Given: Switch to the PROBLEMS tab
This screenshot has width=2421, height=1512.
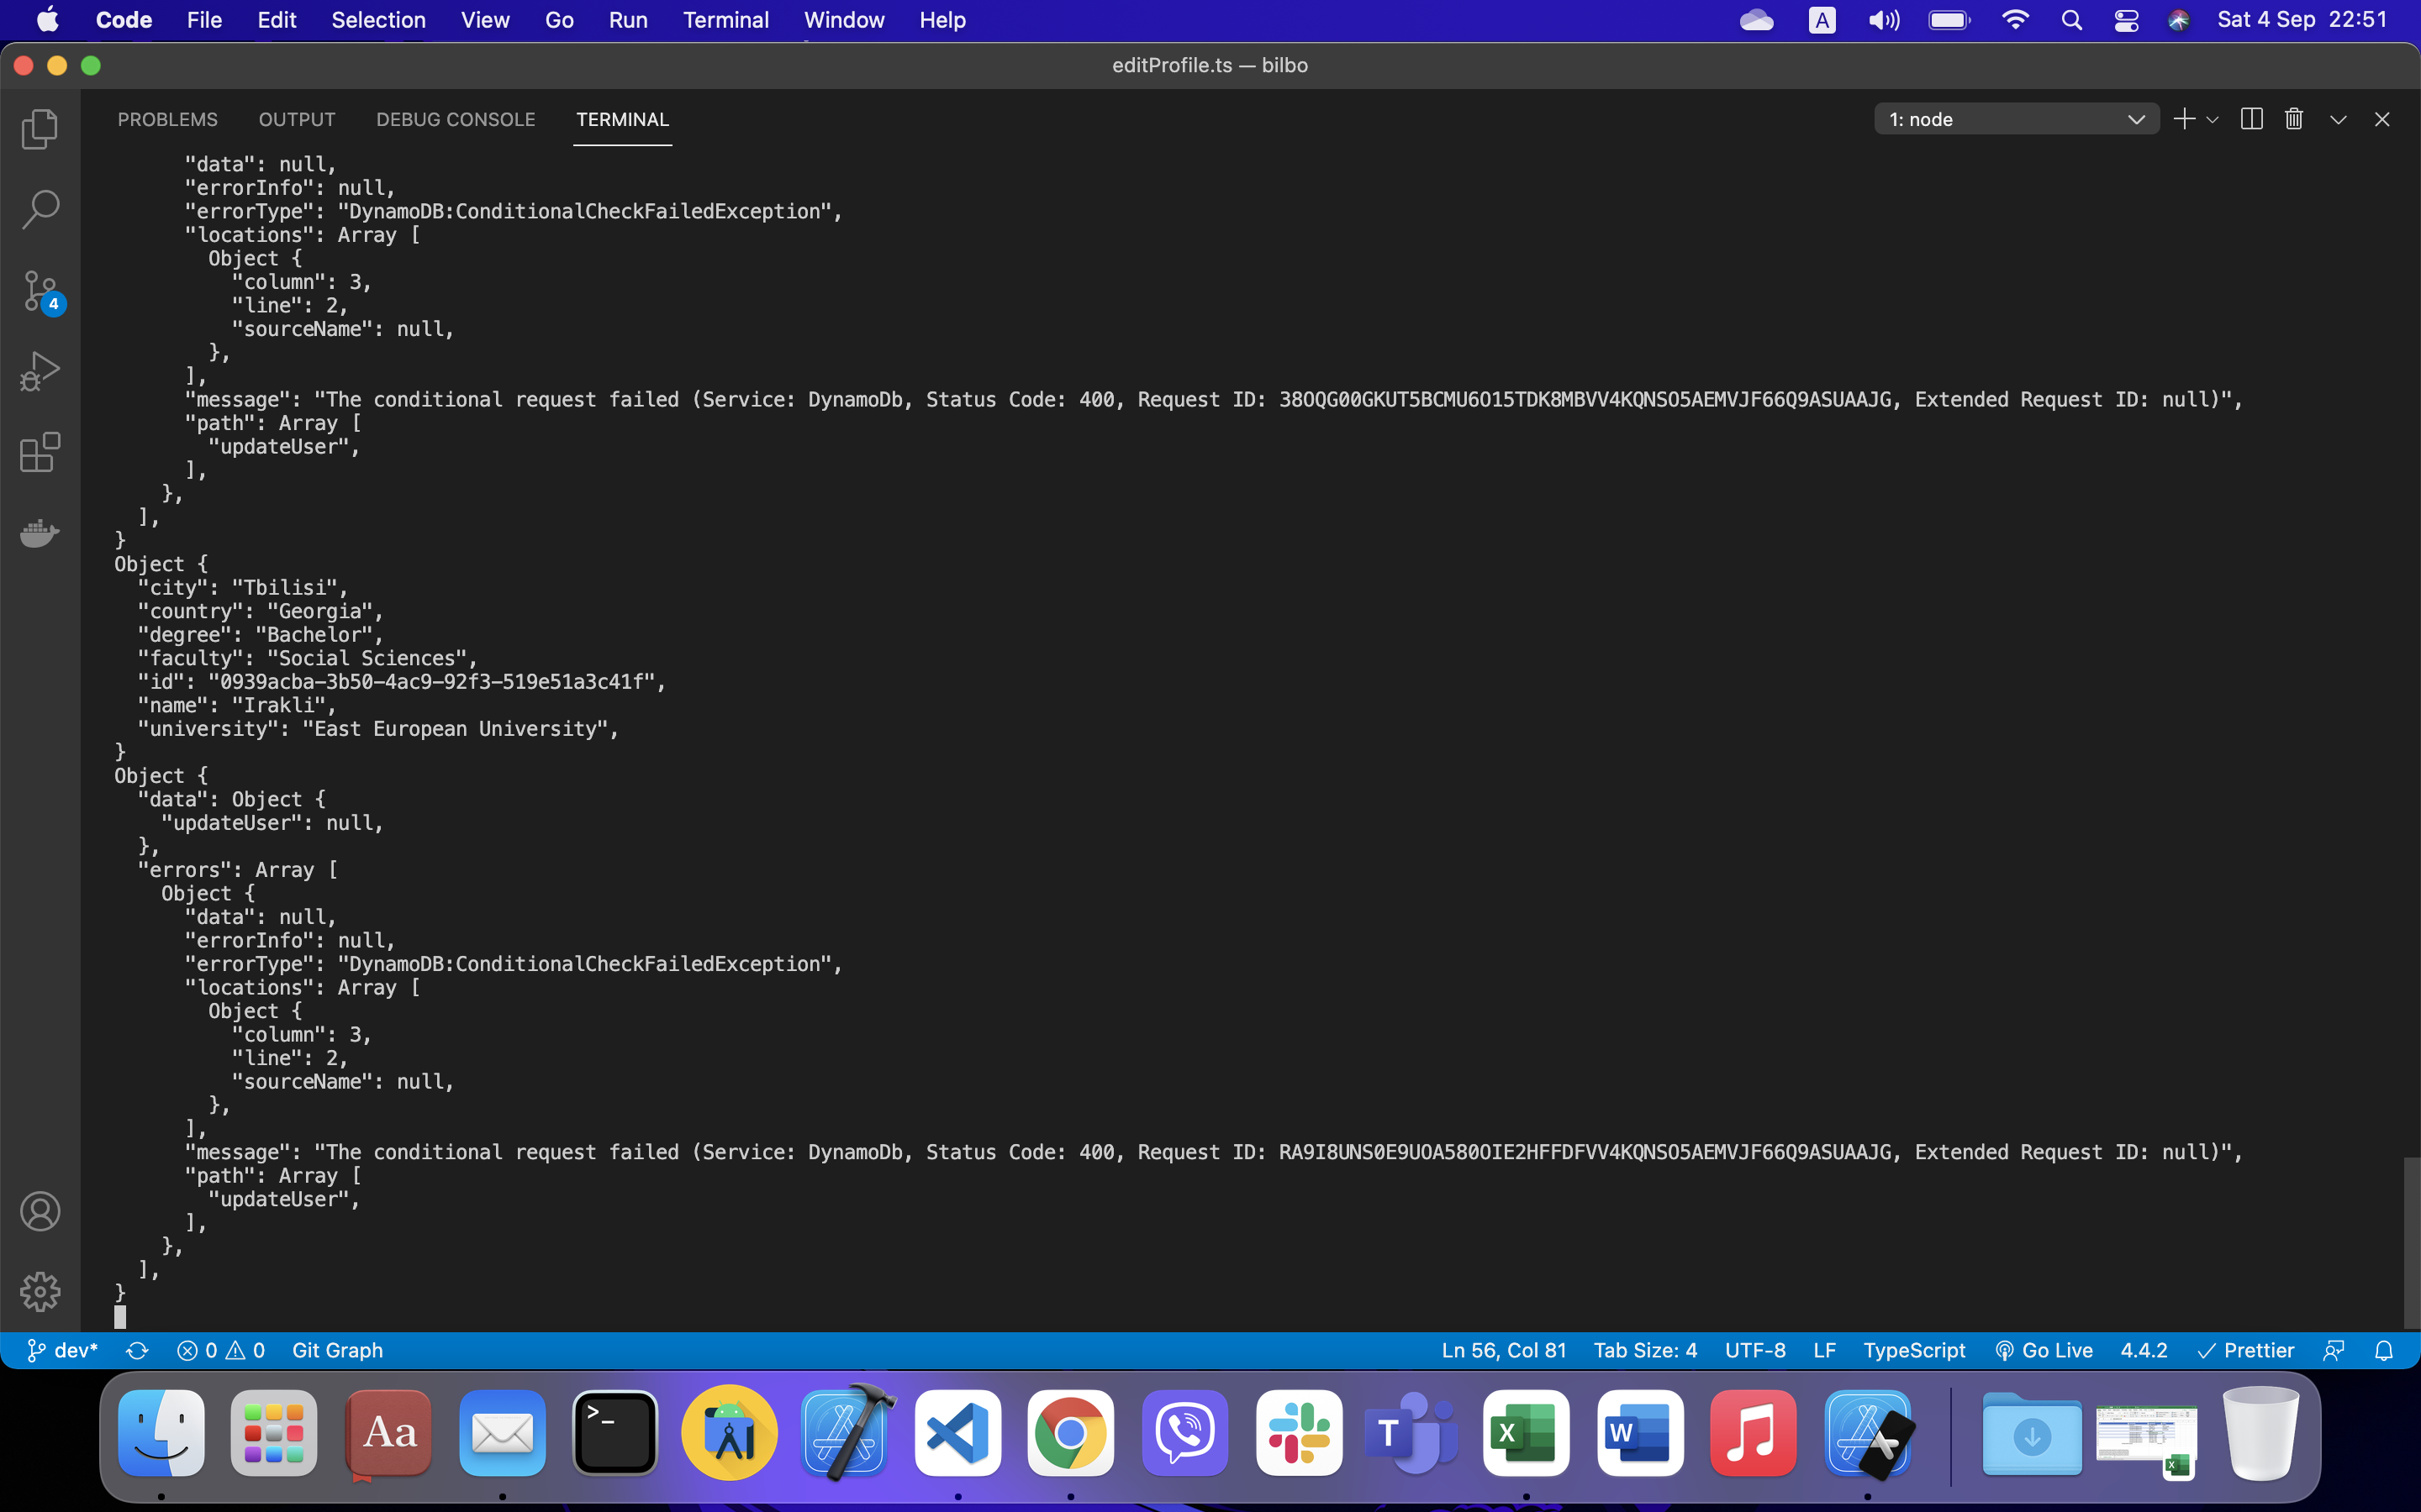Looking at the screenshot, I should [x=167, y=119].
